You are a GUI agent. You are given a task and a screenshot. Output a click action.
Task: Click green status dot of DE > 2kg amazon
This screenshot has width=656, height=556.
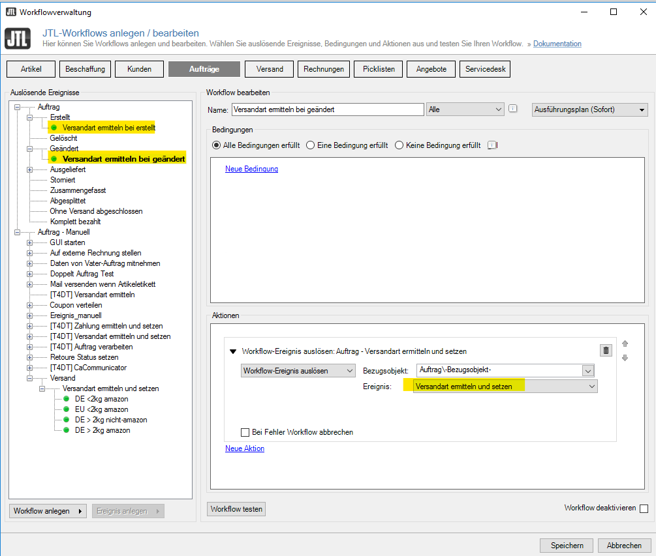pyautogui.click(x=66, y=430)
